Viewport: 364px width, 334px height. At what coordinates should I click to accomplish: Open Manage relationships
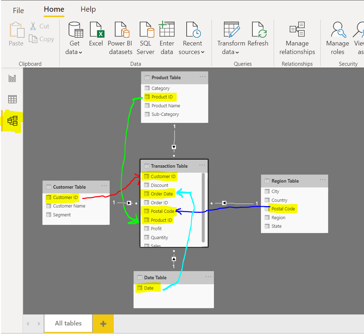click(297, 39)
